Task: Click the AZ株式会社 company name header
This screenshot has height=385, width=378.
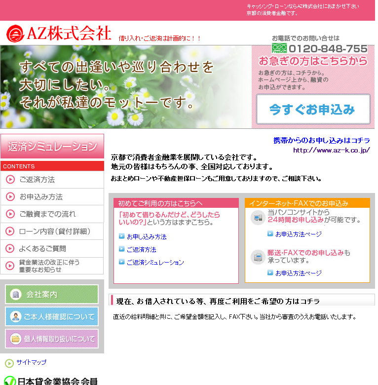Action: 69,33
